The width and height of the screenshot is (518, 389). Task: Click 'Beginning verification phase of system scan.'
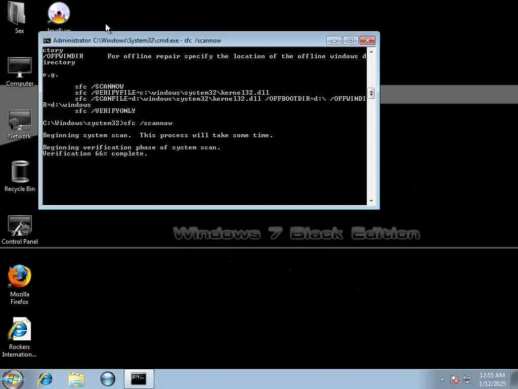pyautogui.click(x=132, y=147)
